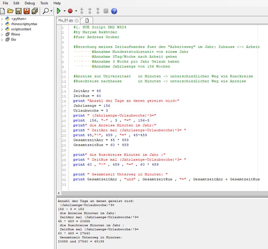Viewport: 268px width, 249px height.
Task: Click the Step Over right-arrow icon
Action: (89, 11)
